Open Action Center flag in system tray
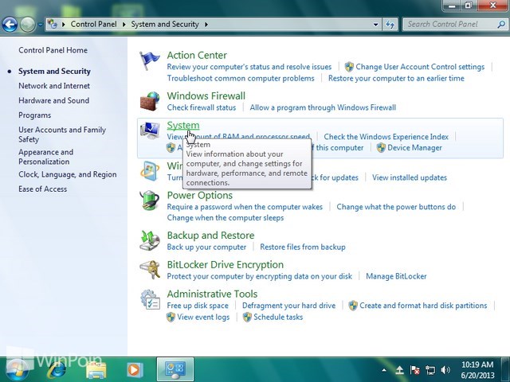This screenshot has height=382, width=510. click(414, 369)
